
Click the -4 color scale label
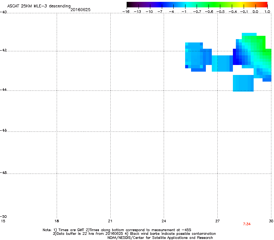click(x=171, y=12)
